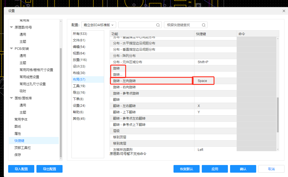
Task: Click the Space shortcut cell for 左向旋转
Action: 203,81
